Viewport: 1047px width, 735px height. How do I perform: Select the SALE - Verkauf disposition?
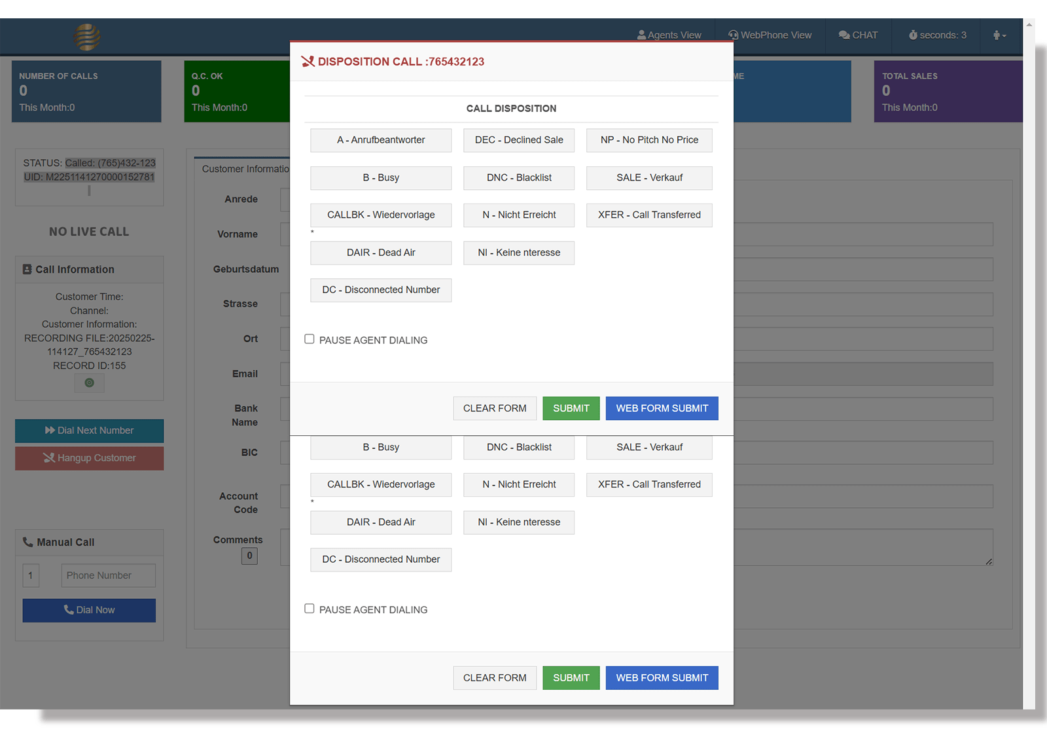pos(648,178)
